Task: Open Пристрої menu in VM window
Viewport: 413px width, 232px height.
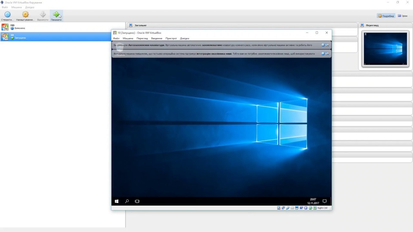Action: (171, 38)
